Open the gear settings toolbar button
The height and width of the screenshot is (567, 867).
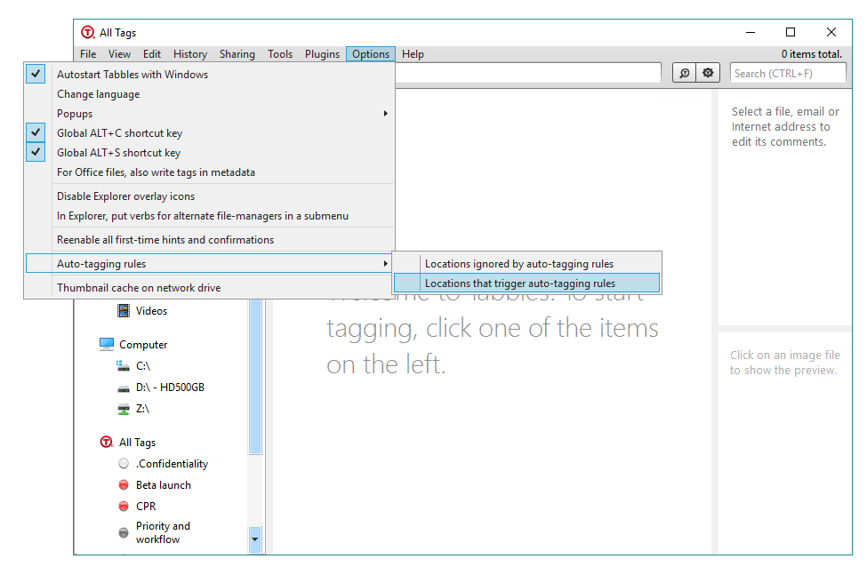pos(708,73)
